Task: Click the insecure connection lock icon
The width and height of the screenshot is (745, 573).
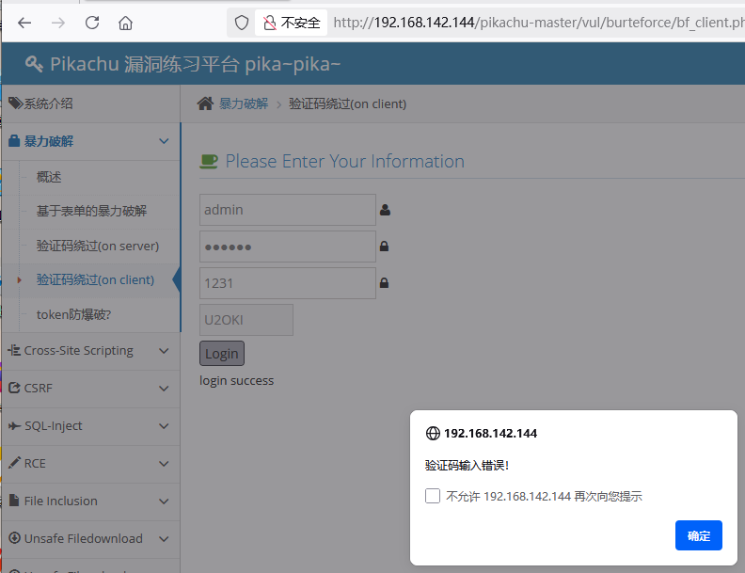Action: (269, 23)
